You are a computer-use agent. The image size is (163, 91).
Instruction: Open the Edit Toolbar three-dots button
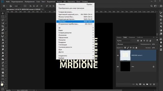3,79
